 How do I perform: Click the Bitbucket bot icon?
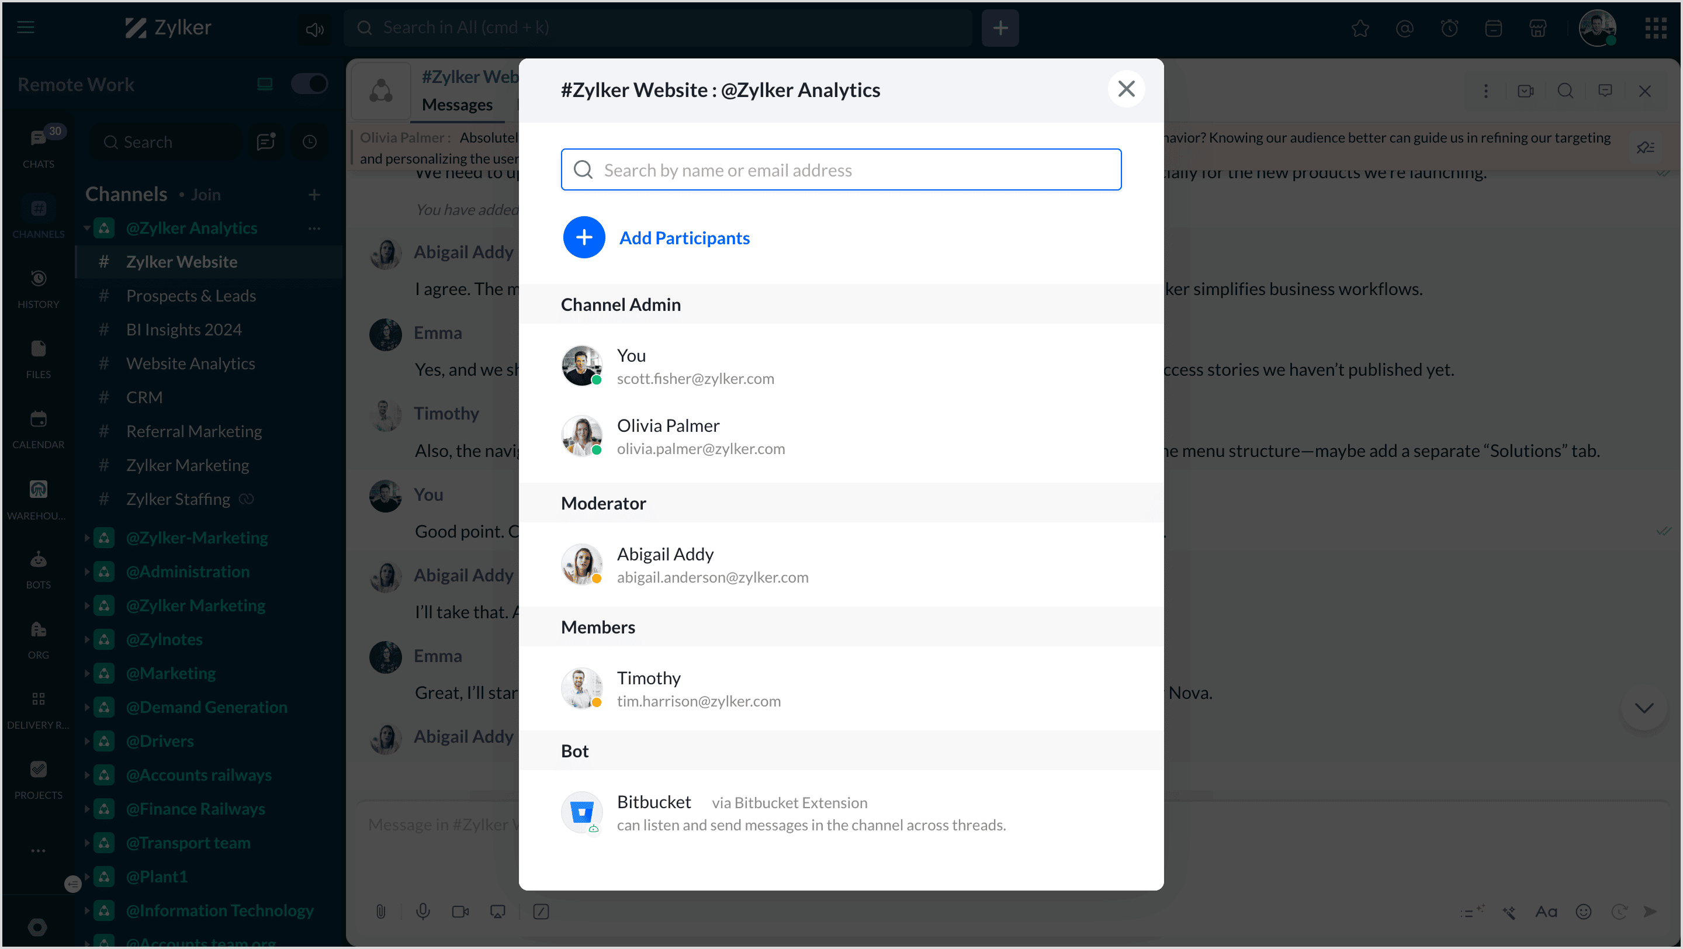[x=581, y=812]
